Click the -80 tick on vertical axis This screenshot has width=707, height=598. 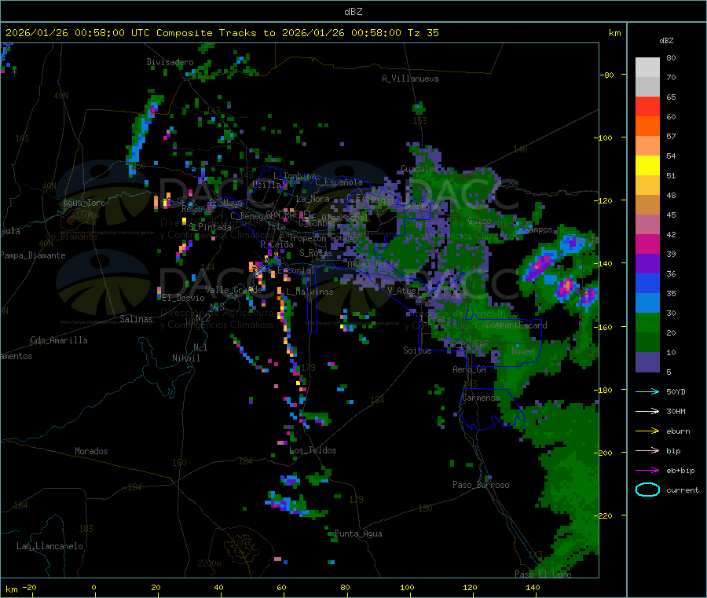(x=607, y=75)
